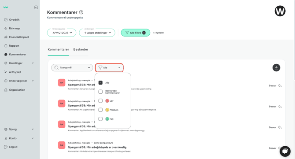Select the Kommentarer tab
This screenshot has width=295, height=159.
point(58,49)
